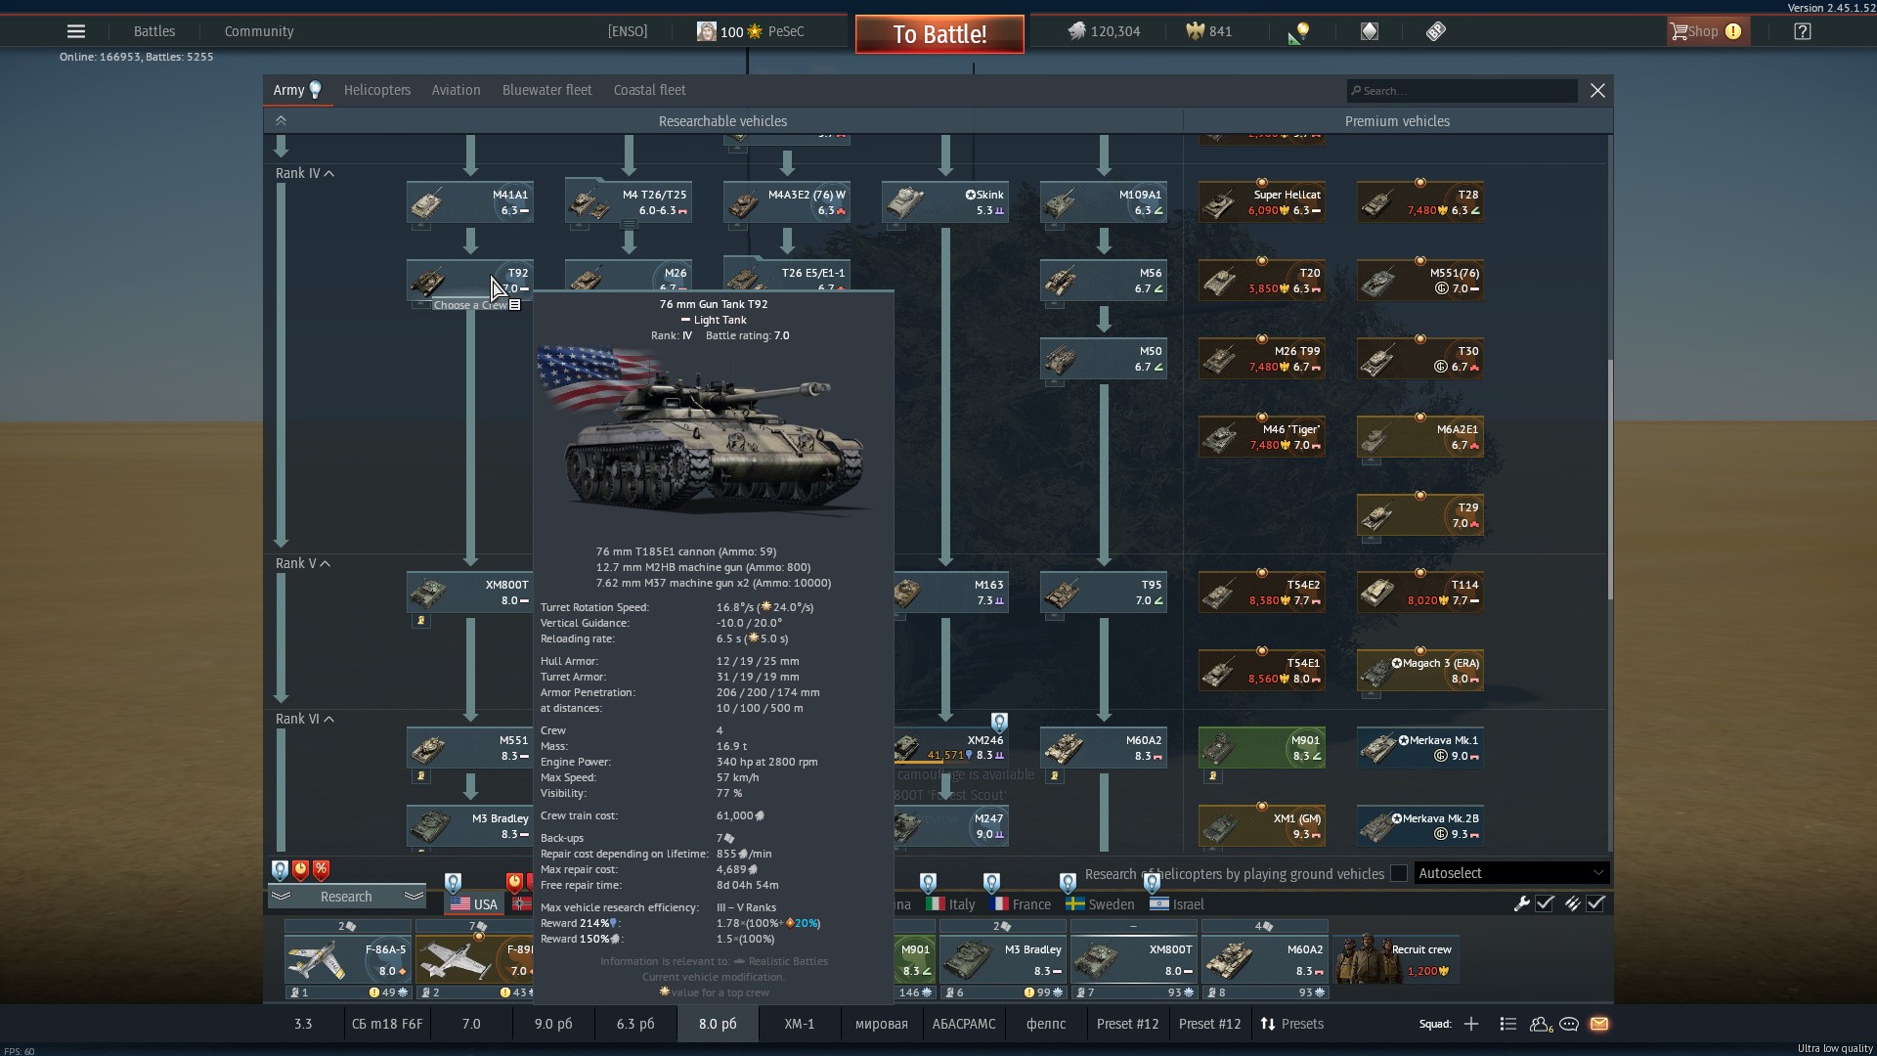Select the M56 vehicle card

(x=1104, y=281)
